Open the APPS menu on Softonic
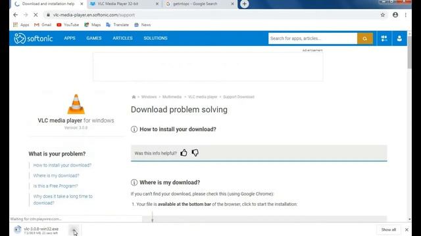The height and width of the screenshot is (236, 421). click(x=70, y=38)
